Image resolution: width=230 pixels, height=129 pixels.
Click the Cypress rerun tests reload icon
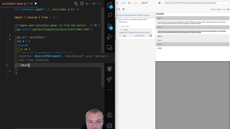tap(123, 9)
